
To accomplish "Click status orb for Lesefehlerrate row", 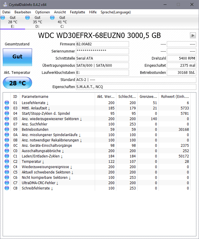I will [x=7, y=103].
